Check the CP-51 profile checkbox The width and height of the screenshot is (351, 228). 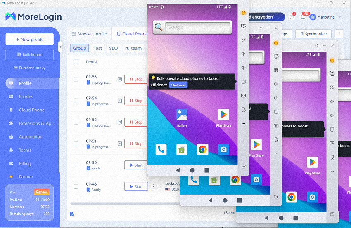76,143
